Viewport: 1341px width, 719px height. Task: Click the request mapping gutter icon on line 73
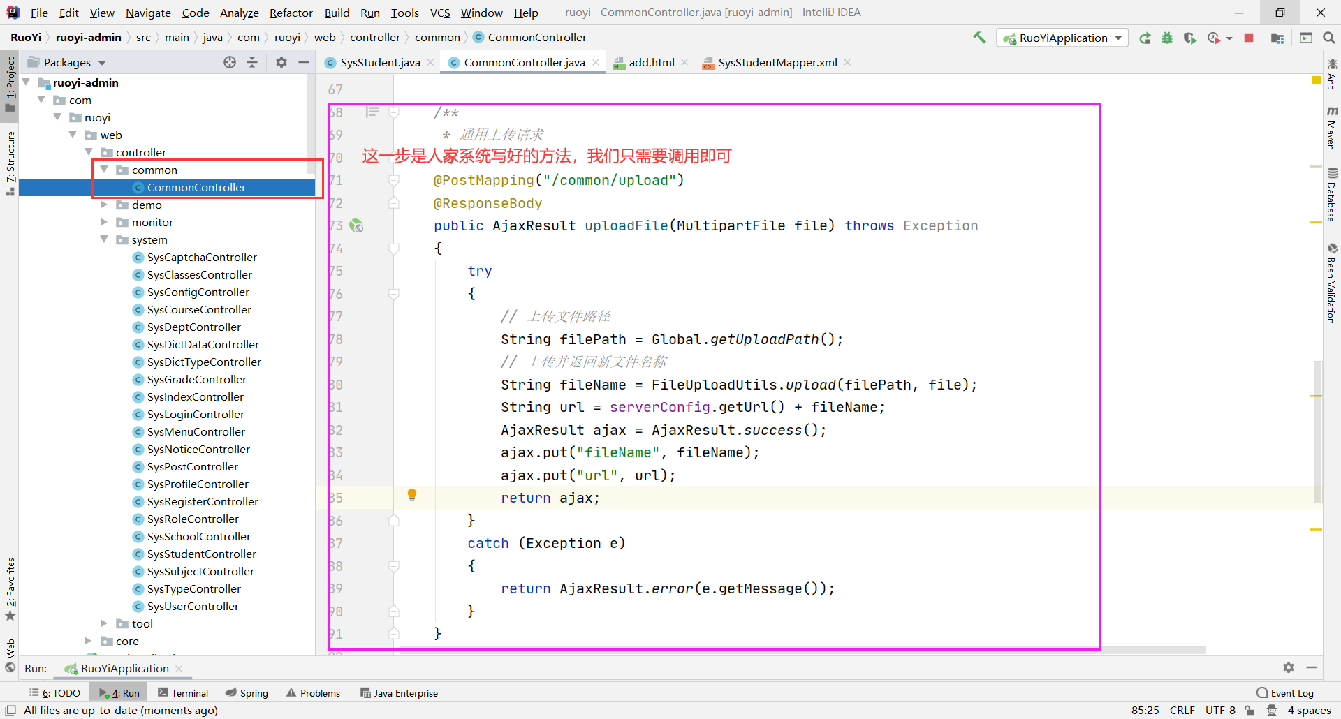pyautogui.click(x=356, y=225)
